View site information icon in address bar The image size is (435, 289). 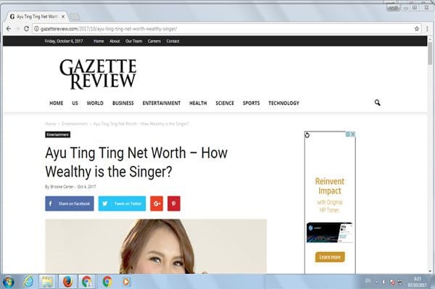pyautogui.click(x=36, y=28)
